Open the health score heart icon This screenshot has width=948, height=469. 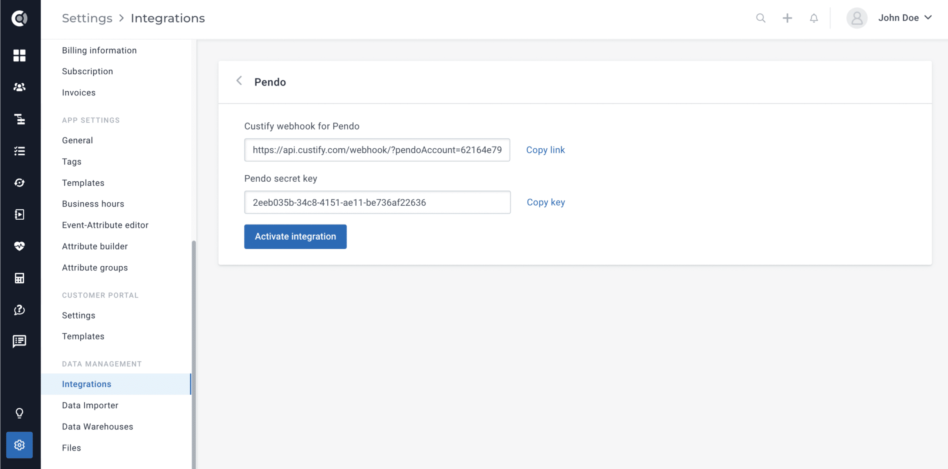click(19, 246)
